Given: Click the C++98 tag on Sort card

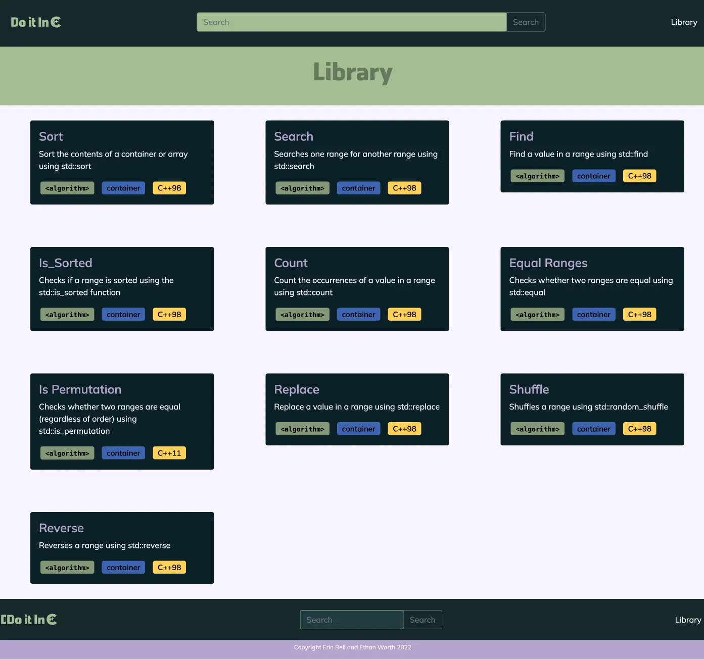Looking at the screenshot, I should tap(169, 188).
